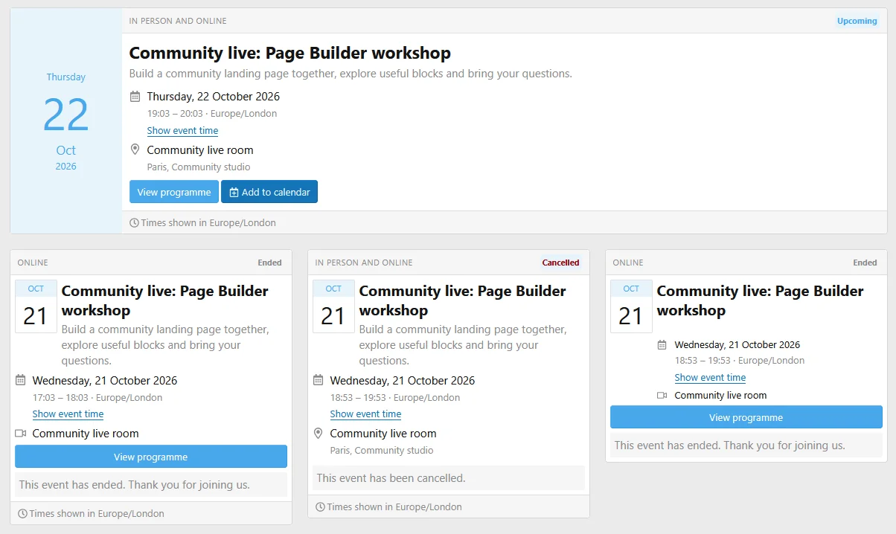Viewport: 896px width, 534px height.
Task: Click "Paris, Community studio" in the Upcoming card
Action: tap(199, 167)
